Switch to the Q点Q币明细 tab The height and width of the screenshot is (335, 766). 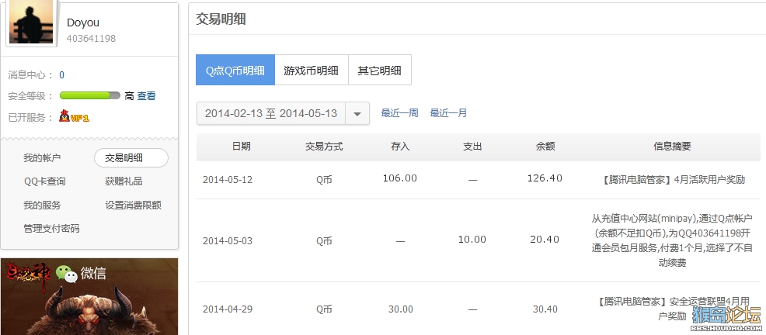(235, 71)
